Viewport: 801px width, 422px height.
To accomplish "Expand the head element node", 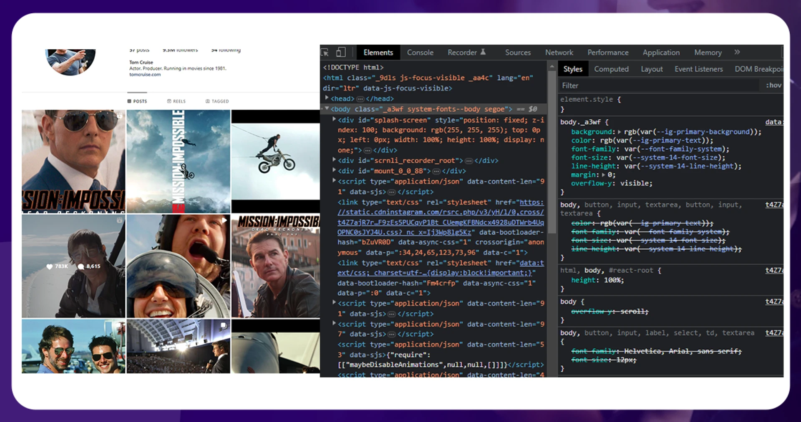I will click(327, 98).
